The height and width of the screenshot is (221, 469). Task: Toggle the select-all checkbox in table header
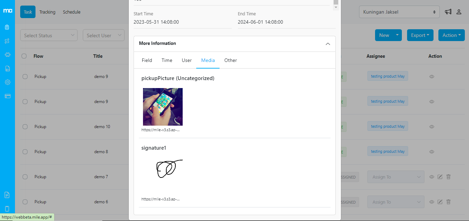24,56
